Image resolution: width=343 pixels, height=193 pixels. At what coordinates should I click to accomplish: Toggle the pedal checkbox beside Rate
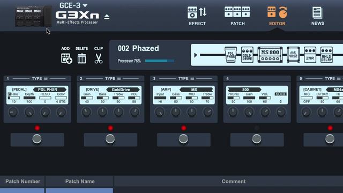coord(9,94)
